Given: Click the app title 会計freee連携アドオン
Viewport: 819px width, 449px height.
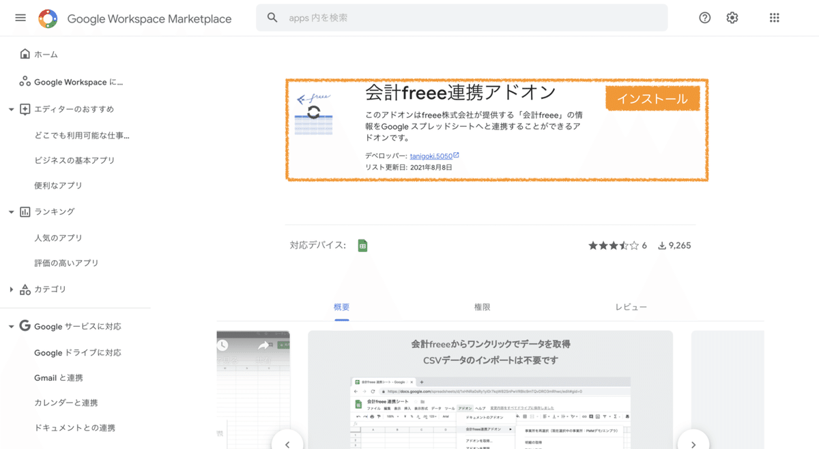Looking at the screenshot, I should (461, 93).
